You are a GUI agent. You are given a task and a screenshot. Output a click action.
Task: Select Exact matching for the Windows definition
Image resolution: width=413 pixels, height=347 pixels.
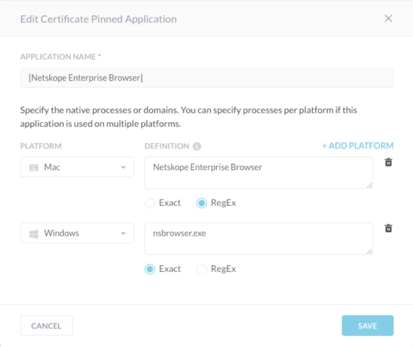[150, 269]
